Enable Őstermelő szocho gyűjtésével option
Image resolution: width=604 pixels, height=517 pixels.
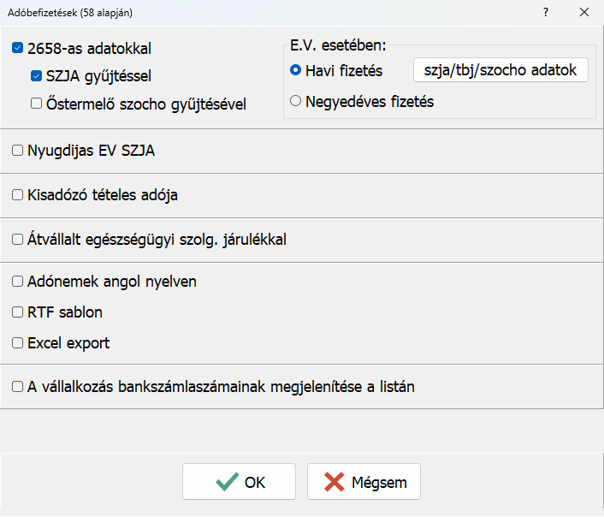pyautogui.click(x=36, y=104)
